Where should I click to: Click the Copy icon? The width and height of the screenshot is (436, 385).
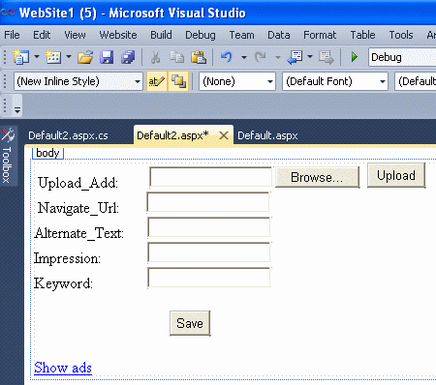tap(176, 57)
